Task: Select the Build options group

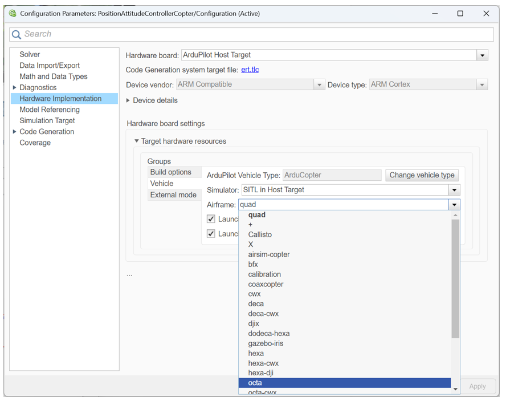Action: coord(170,172)
